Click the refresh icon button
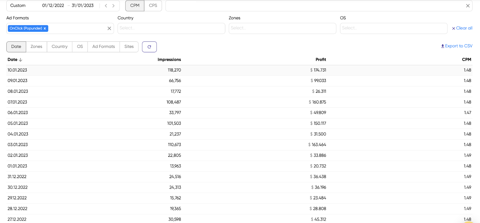Screen dimensions: 480x223 tap(149, 47)
